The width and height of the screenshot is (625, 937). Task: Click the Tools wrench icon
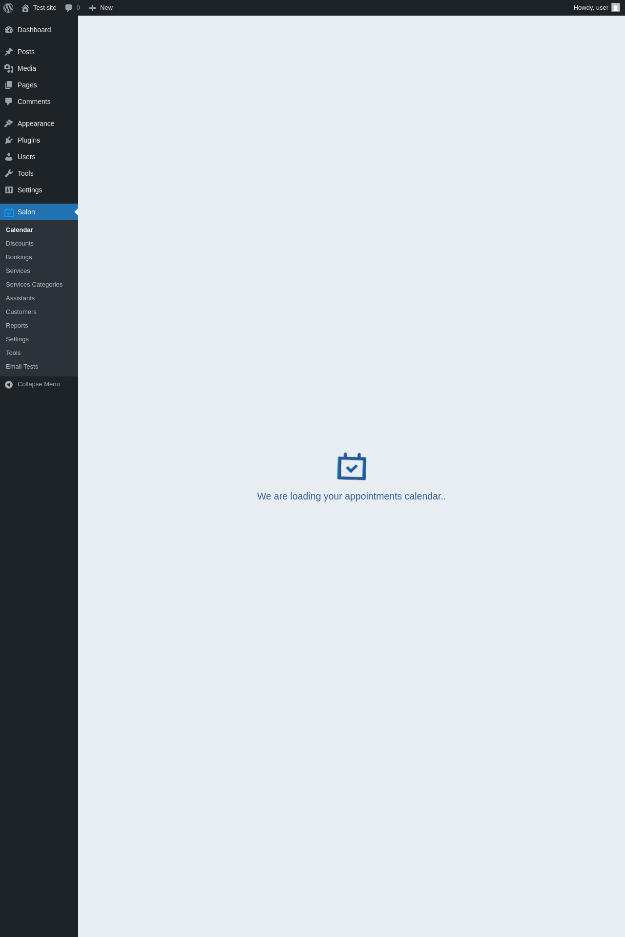click(9, 173)
